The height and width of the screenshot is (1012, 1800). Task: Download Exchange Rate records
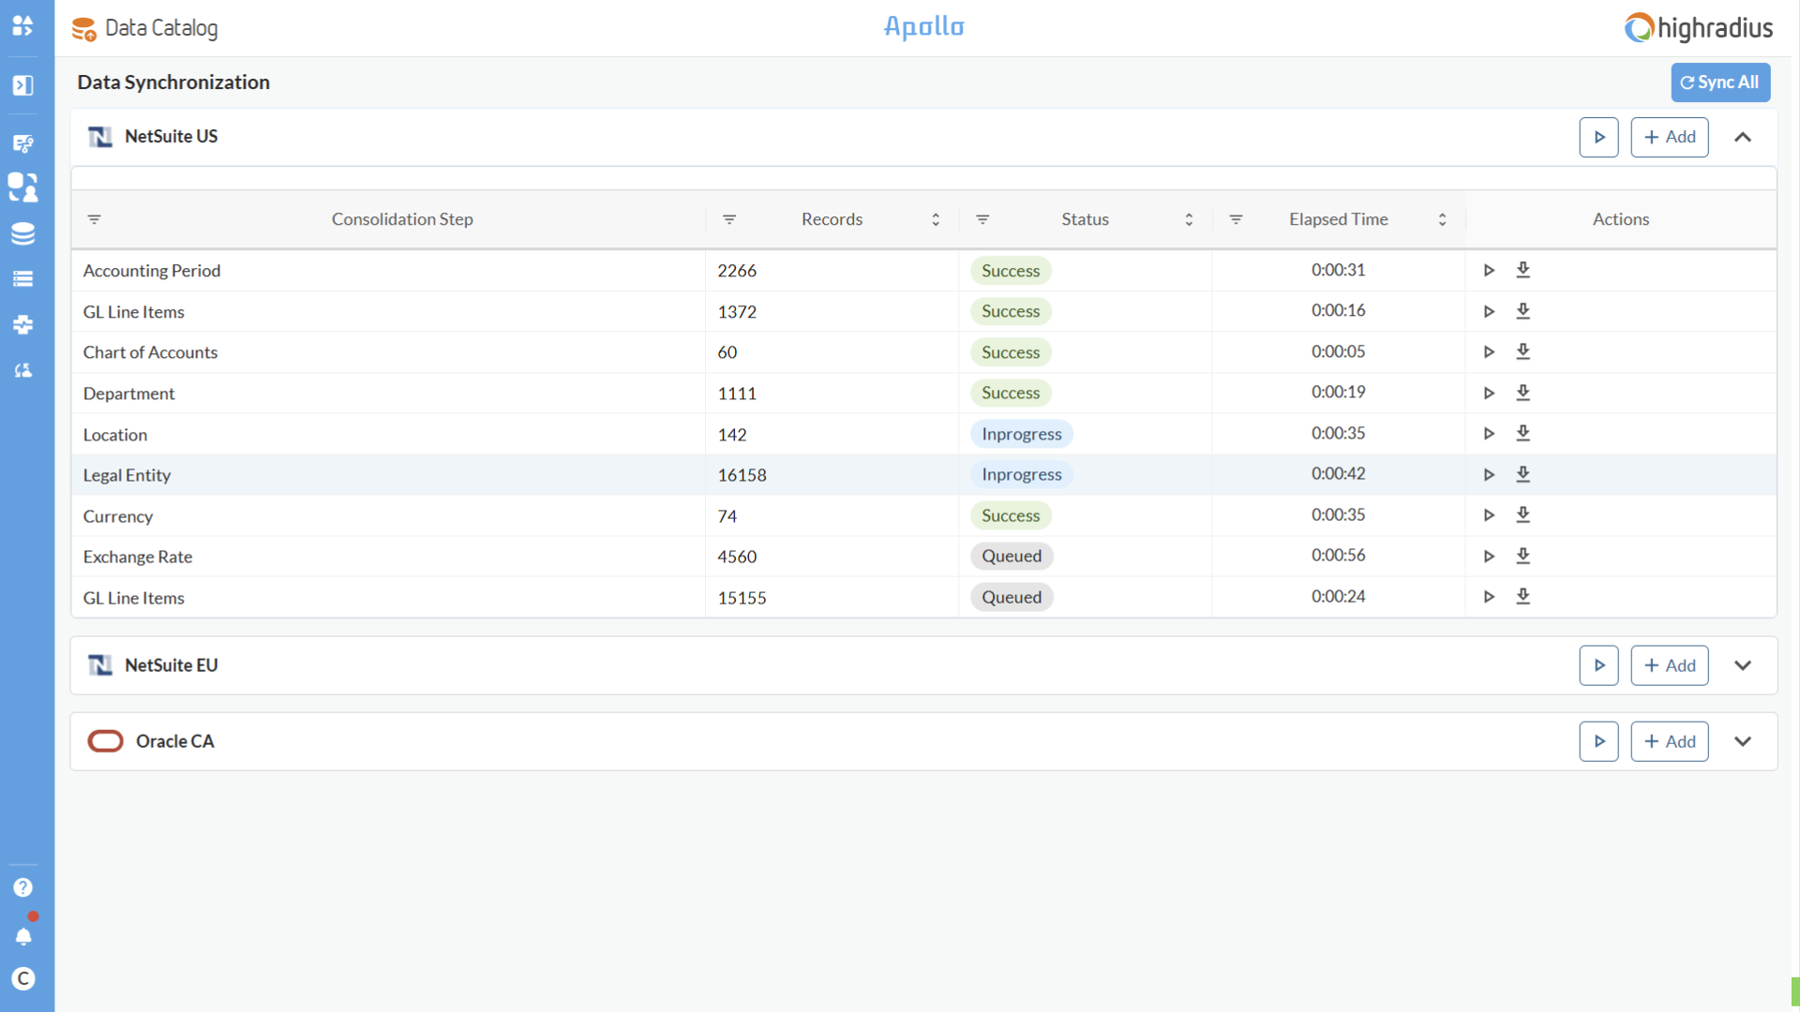pyautogui.click(x=1523, y=556)
